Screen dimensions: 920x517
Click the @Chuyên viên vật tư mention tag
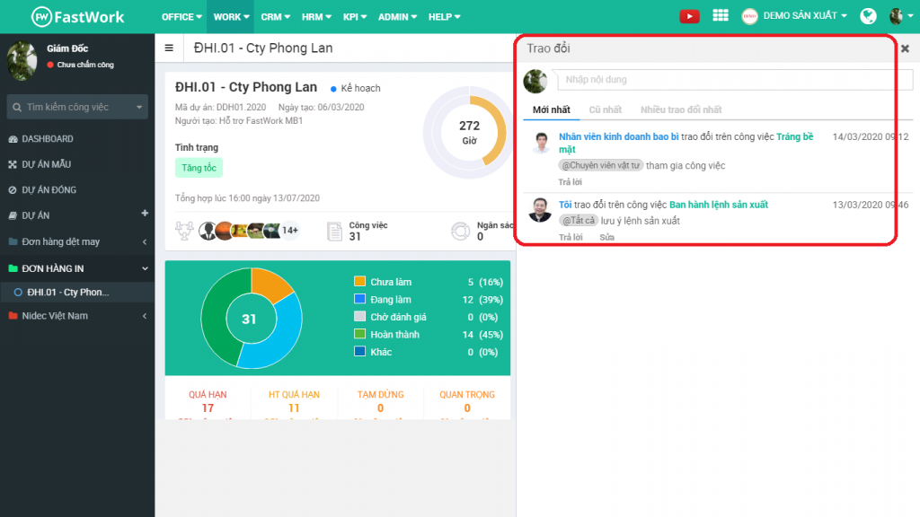pyautogui.click(x=601, y=165)
